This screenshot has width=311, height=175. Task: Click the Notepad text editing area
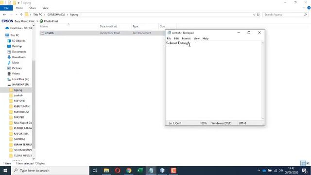213,81
